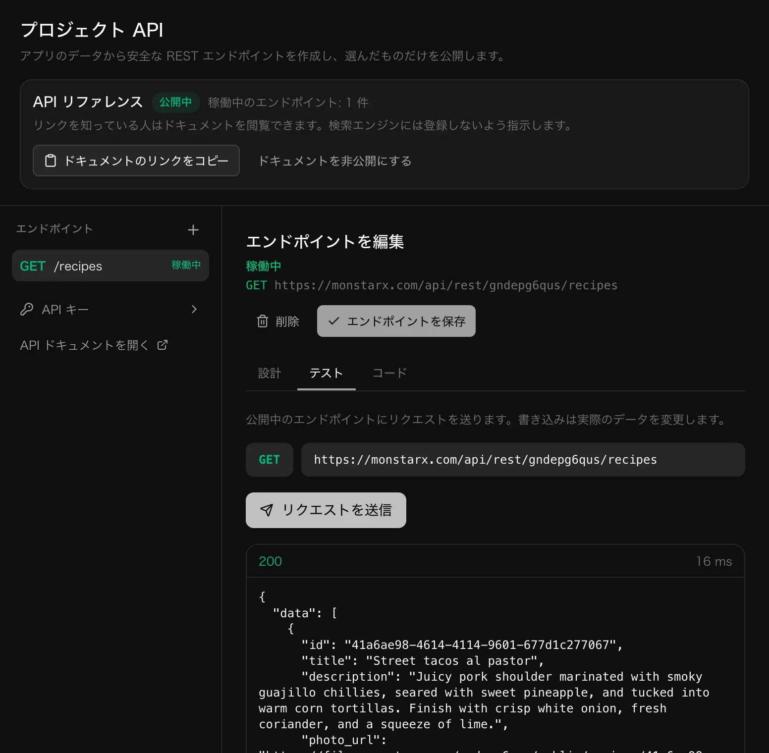Click the plus icon to add an endpoint

click(x=193, y=229)
